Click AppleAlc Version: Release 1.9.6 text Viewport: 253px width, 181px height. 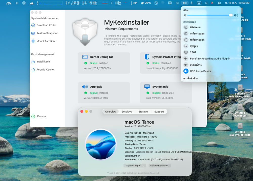click(96, 98)
